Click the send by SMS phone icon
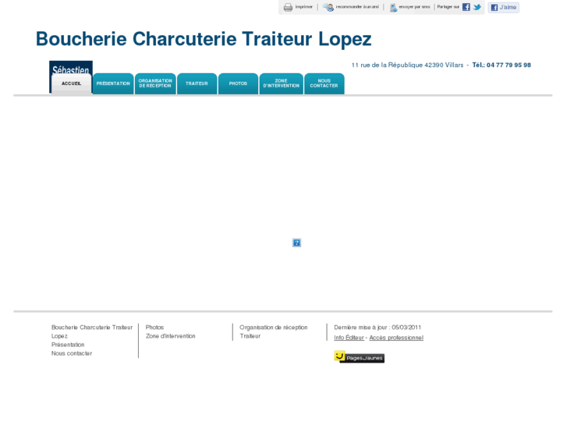Screen dimensions: 567x425 point(393,7)
